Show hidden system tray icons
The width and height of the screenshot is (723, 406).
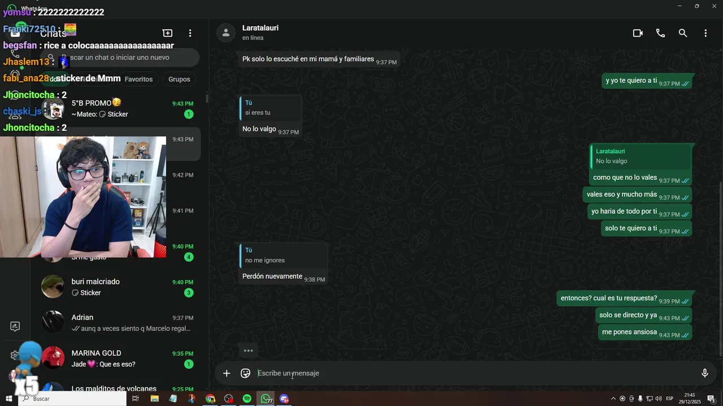click(x=613, y=399)
